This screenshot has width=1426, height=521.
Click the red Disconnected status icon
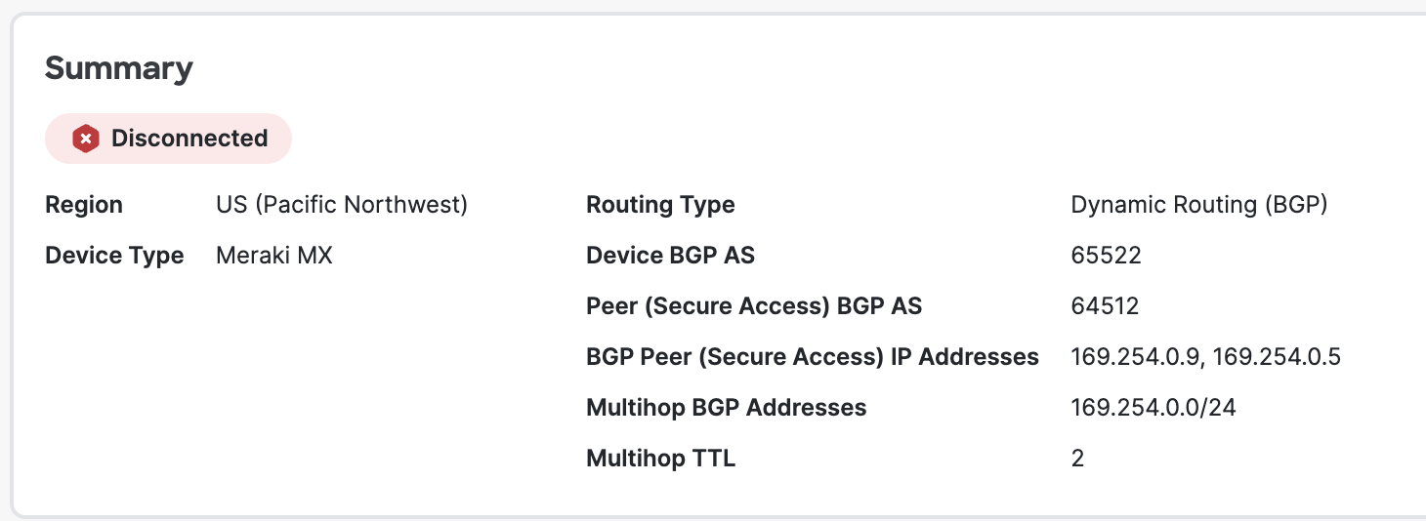point(86,139)
